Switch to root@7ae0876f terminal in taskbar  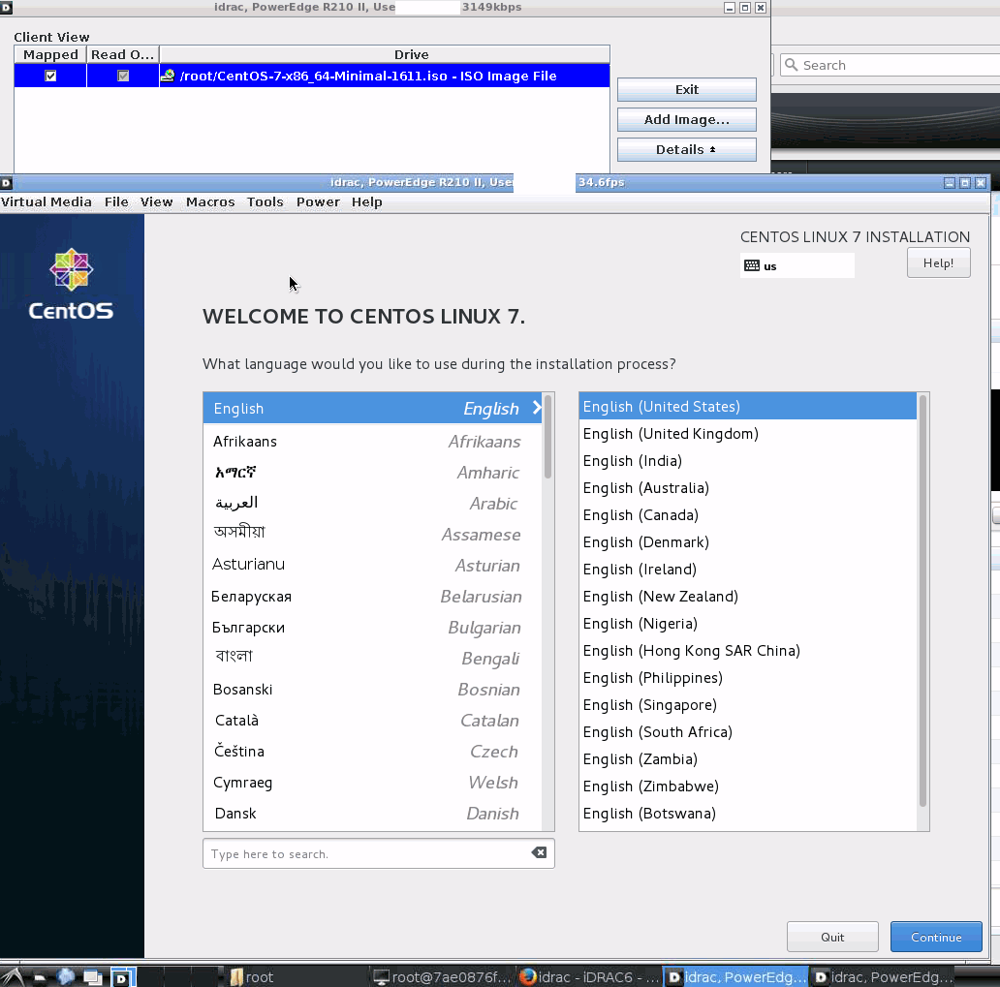(442, 976)
